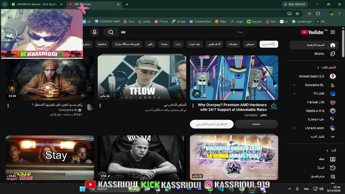This screenshot has height=194, width=345.
Task: Open the Stay Joy Ride video thumbnail
Action: tap(50, 158)
